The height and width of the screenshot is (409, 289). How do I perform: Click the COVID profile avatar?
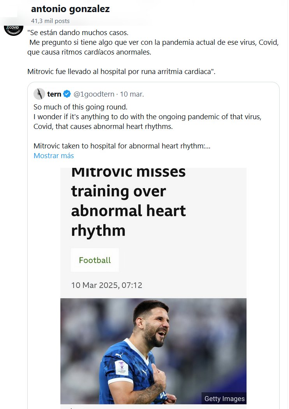13,29
